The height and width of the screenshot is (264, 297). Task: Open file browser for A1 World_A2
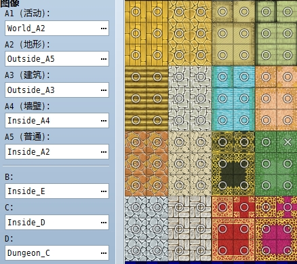click(x=104, y=29)
